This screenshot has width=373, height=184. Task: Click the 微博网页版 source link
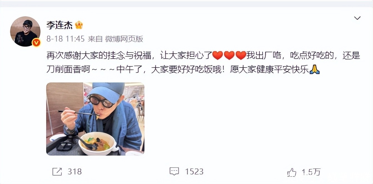(124, 39)
